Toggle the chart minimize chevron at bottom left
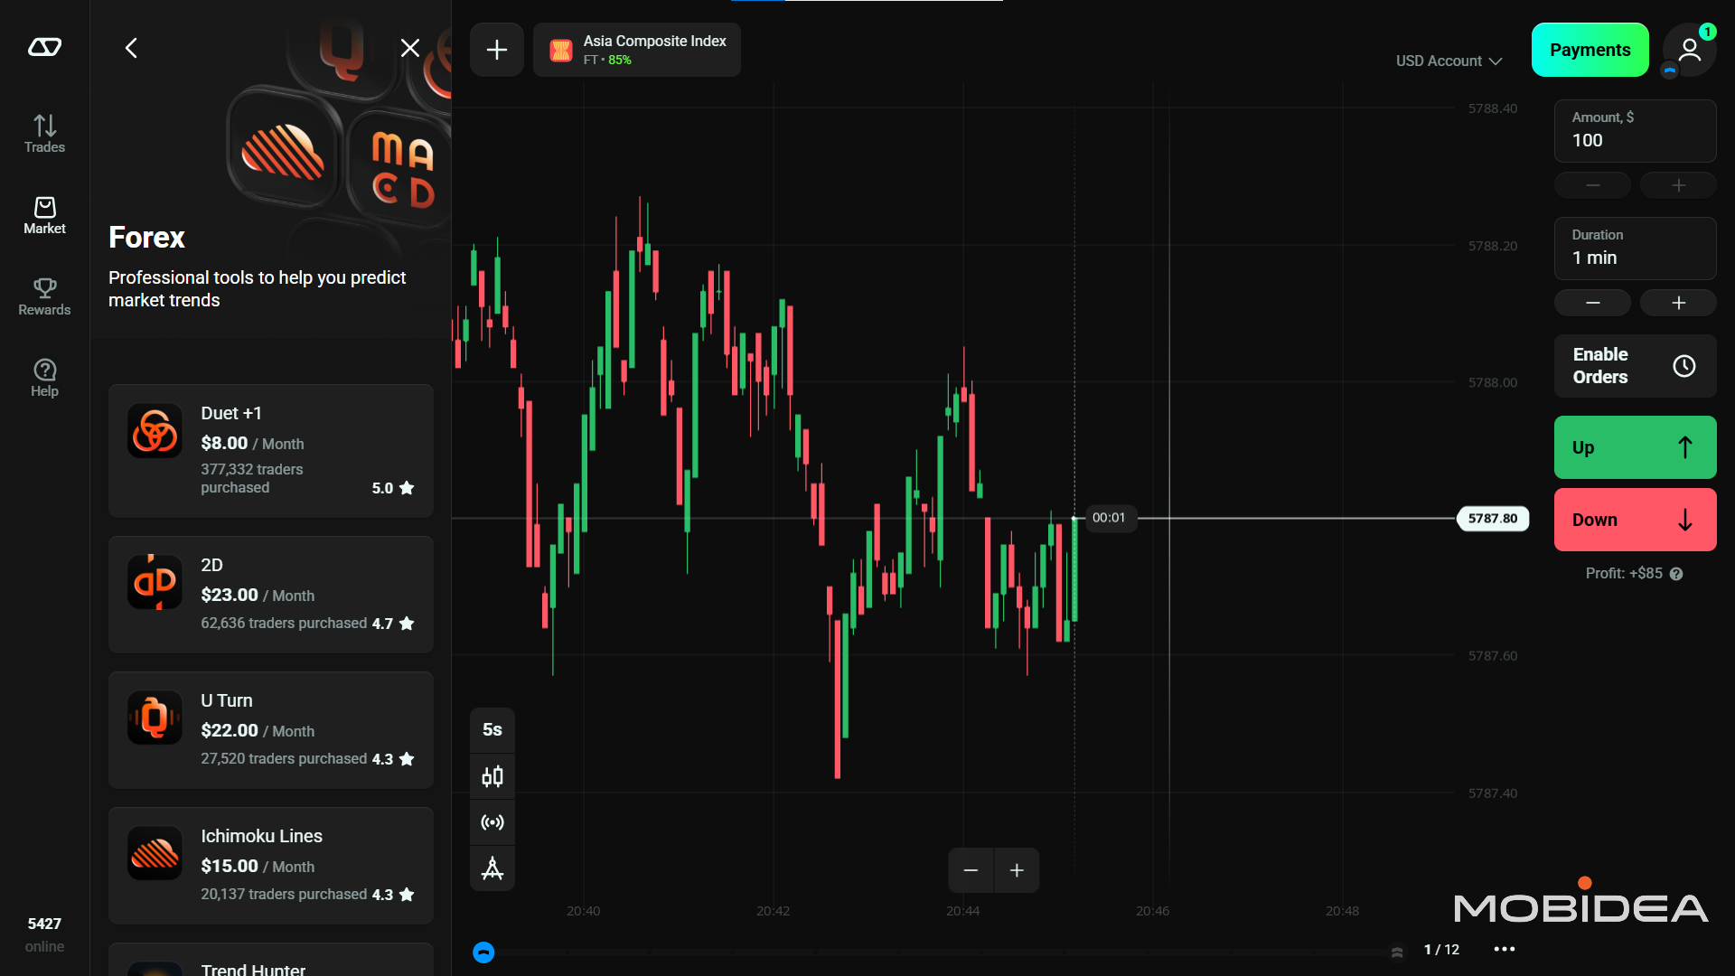1735x976 pixels. 483,952
